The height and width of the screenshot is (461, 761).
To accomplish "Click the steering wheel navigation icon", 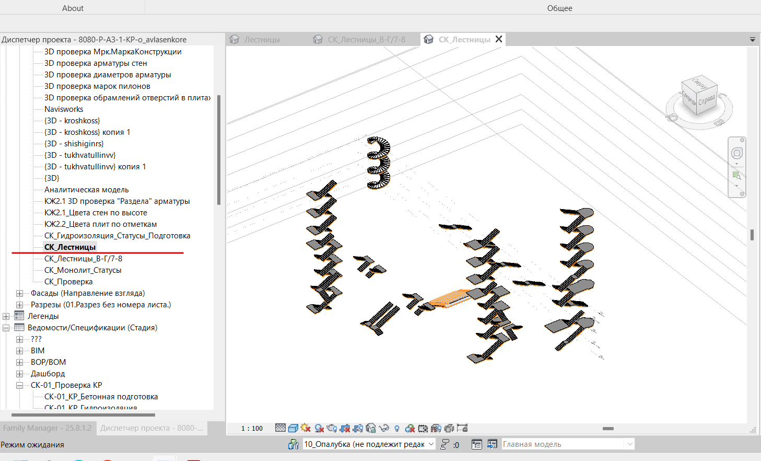I will (737, 153).
